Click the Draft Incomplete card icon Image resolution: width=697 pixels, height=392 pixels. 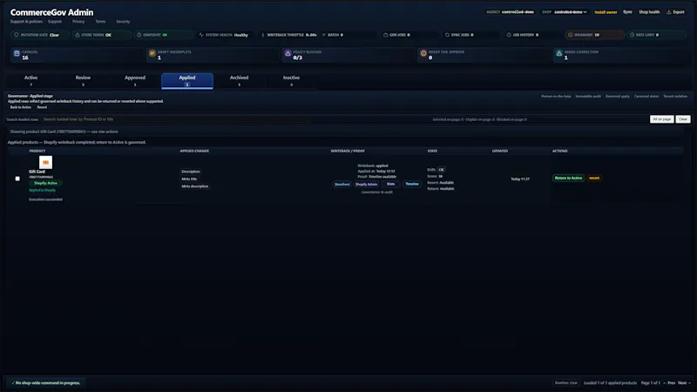tap(152, 53)
